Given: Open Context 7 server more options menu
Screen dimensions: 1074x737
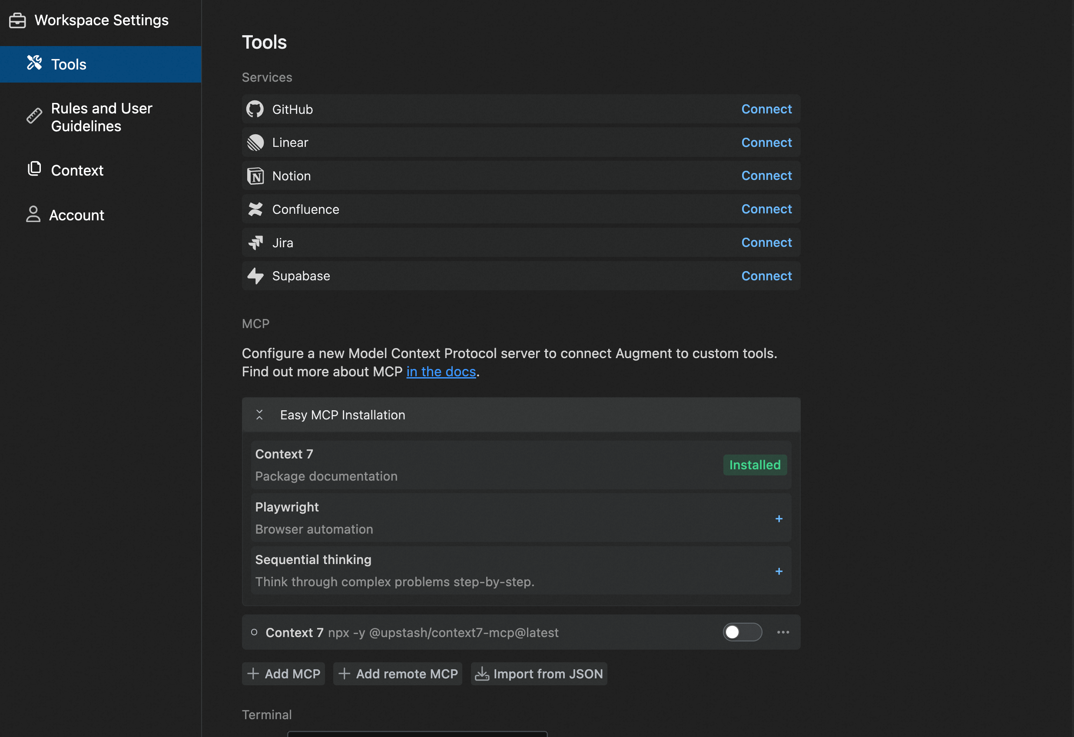Looking at the screenshot, I should pyautogui.click(x=783, y=632).
